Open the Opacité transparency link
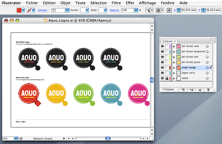The height and width of the screenshot is (144, 222). click(115, 10)
